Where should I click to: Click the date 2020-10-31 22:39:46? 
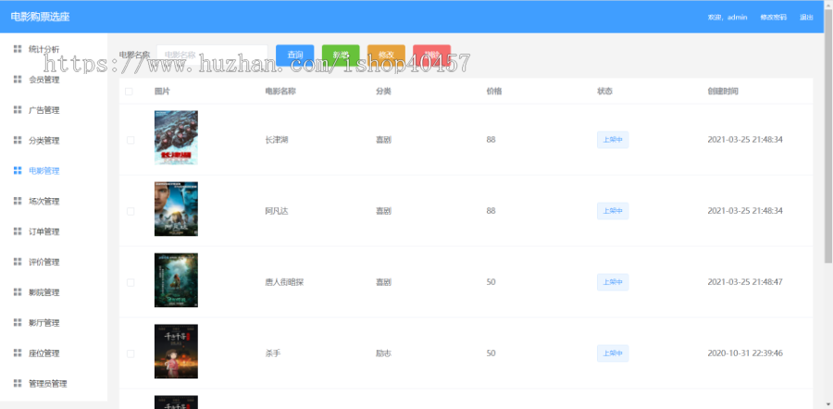click(x=745, y=353)
